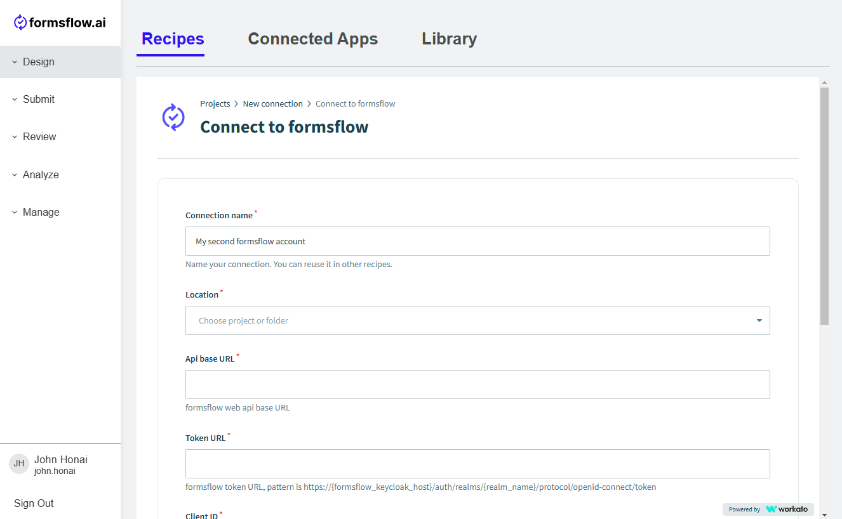Click the formsflow connector icon beside title
Image resolution: width=842 pixels, height=519 pixels.
point(173,117)
